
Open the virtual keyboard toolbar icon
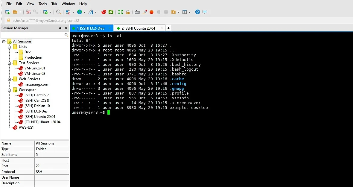pos(137,12)
